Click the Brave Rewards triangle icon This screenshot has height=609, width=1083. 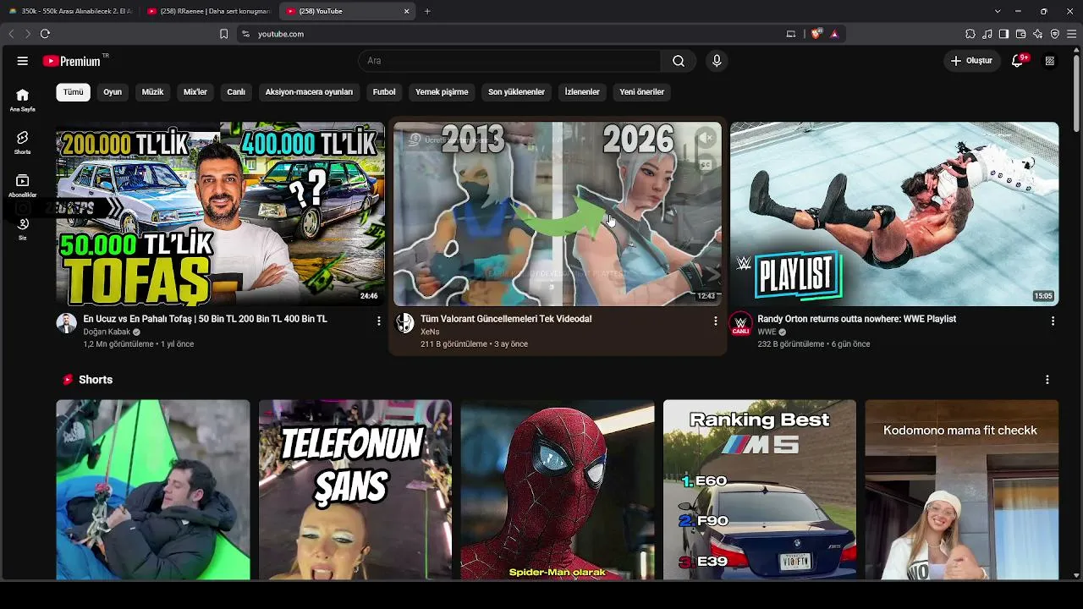pyautogui.click(x=834, y=34)
